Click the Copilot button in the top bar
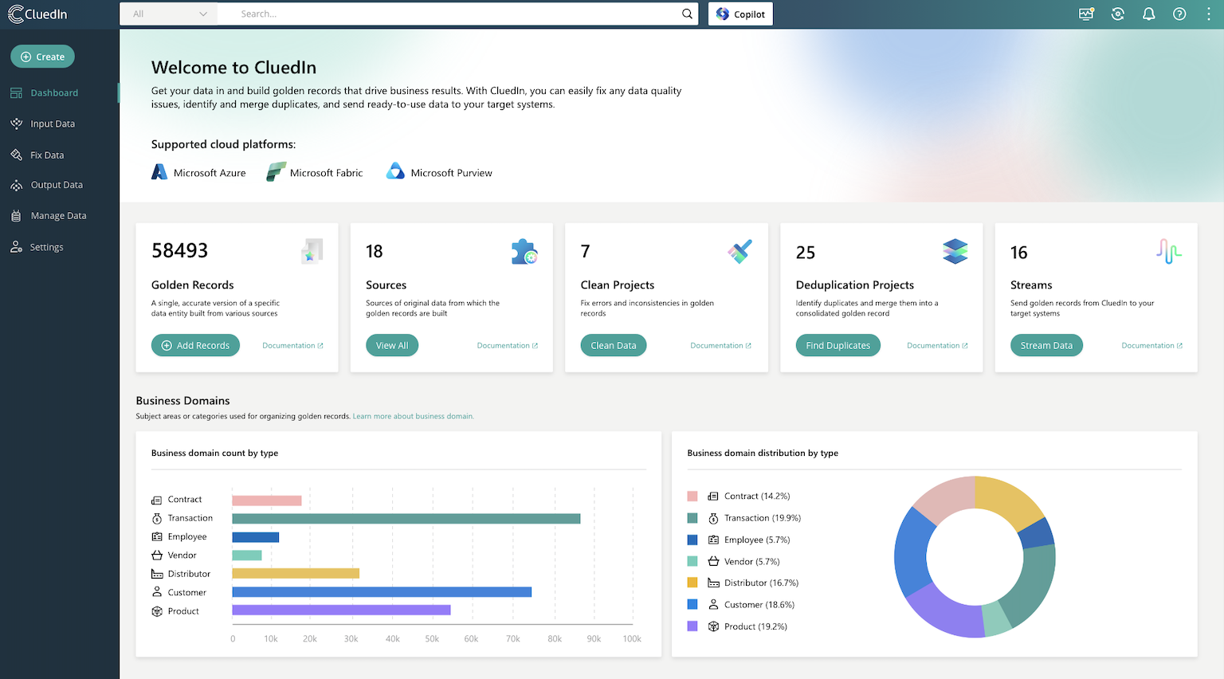Viewport: 1224px width, 679px height. 739,14
